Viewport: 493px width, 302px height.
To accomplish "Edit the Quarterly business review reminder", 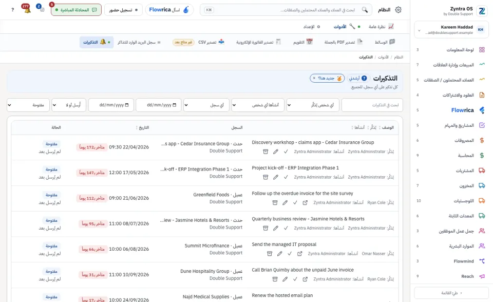I will (275, 228).
